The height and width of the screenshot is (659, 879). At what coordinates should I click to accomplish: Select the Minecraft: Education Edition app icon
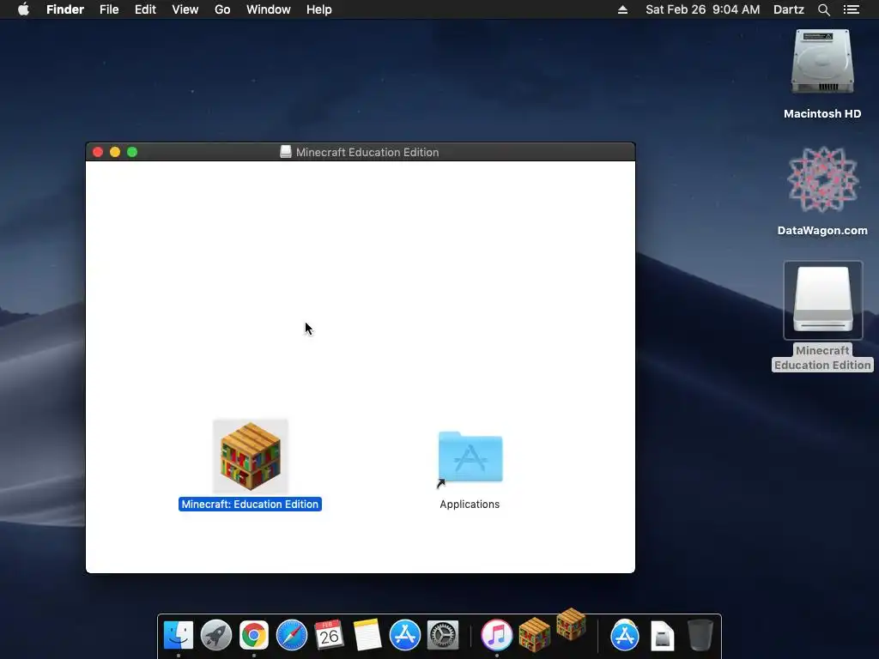coord(251,456)
